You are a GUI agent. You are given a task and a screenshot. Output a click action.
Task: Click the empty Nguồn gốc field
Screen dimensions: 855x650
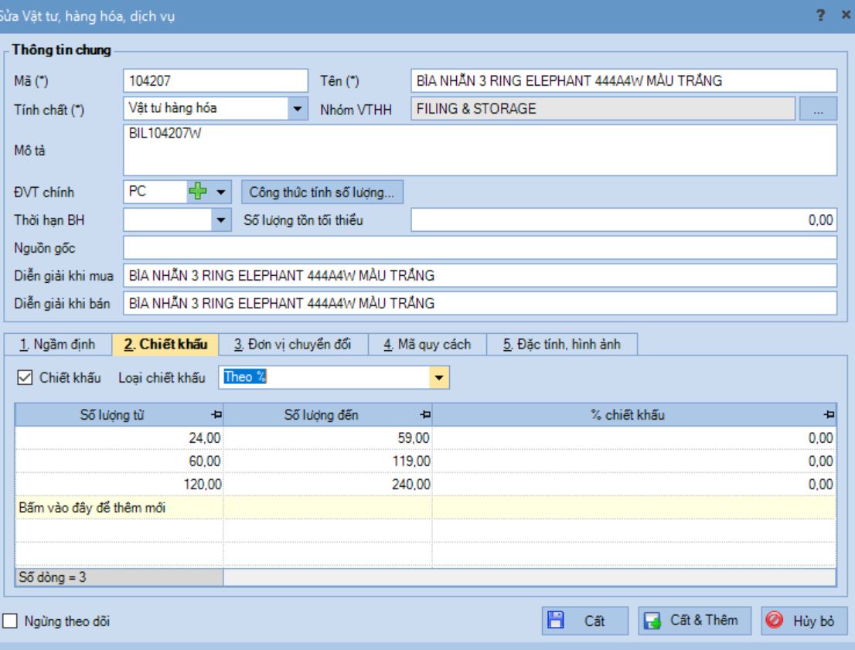(480, 247)
